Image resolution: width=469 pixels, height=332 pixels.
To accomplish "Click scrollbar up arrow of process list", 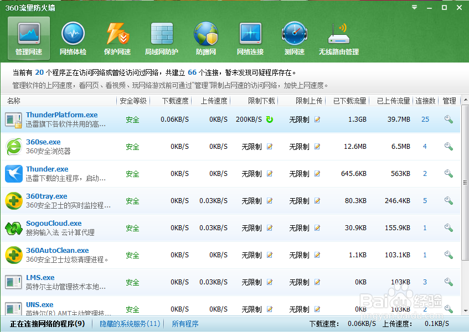I will coord(465,100).
